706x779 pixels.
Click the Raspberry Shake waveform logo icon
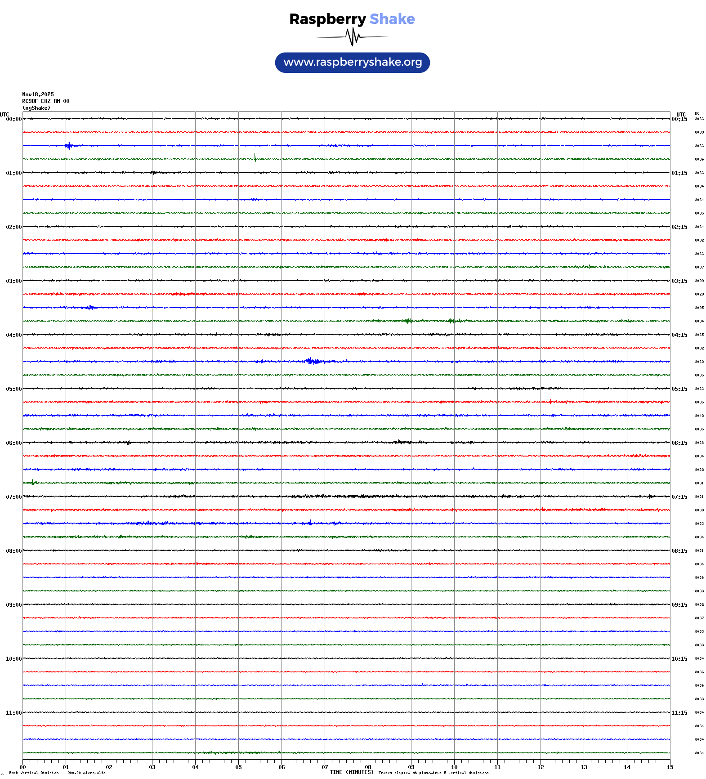click(x=352, y=37)
